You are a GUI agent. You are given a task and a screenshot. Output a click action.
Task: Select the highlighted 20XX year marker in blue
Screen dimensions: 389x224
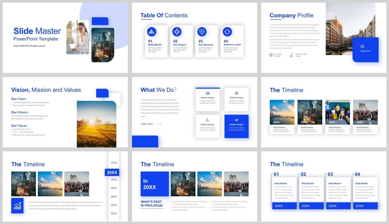(112, 172)
